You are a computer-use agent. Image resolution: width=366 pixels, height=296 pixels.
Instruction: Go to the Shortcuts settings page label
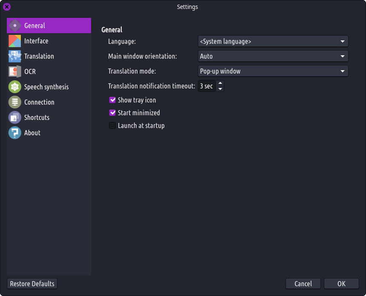(x=37, y=117)
